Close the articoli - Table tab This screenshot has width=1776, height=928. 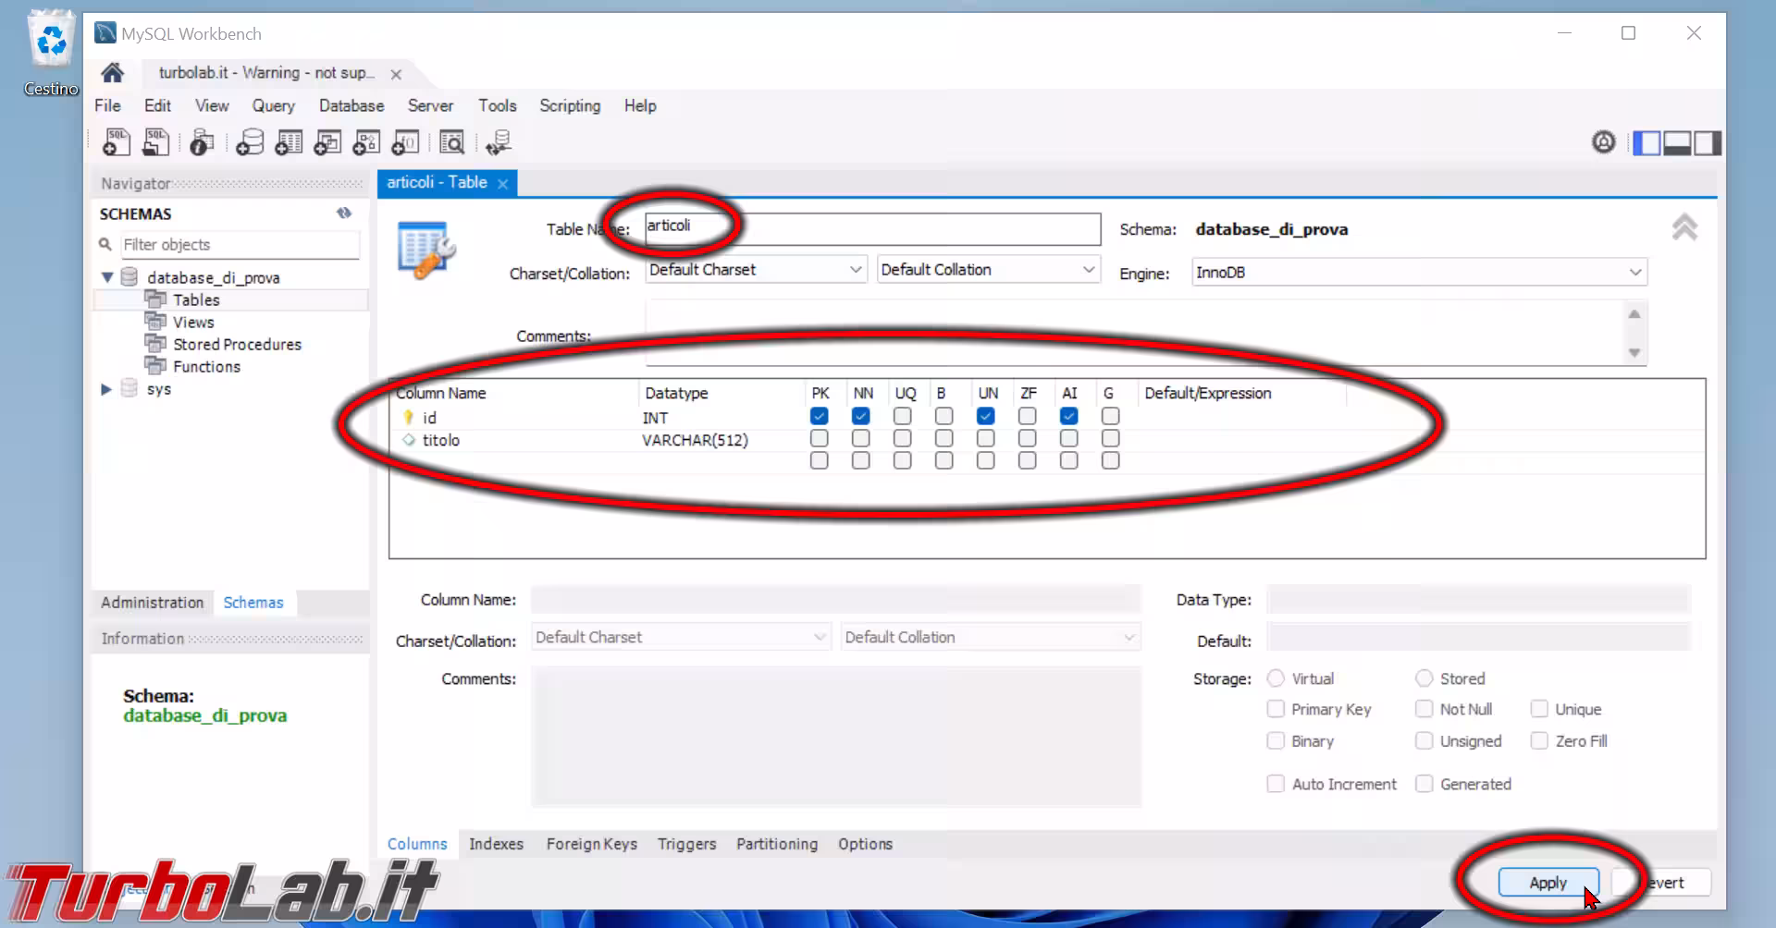click(x=502, y=184)
